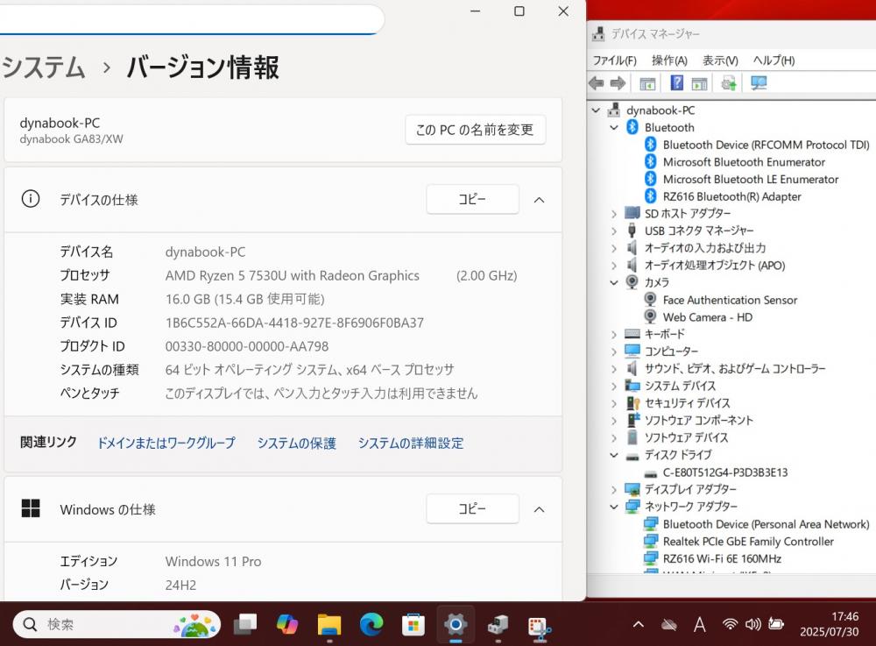Screen dimensions: 876x646
Task: Open File Explorer from the taskbar
Action: point(329,623)
